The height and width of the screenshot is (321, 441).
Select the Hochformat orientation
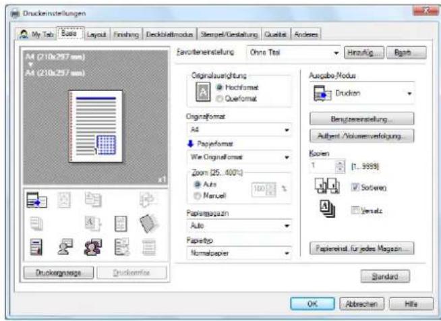click(x=237, y=88)
